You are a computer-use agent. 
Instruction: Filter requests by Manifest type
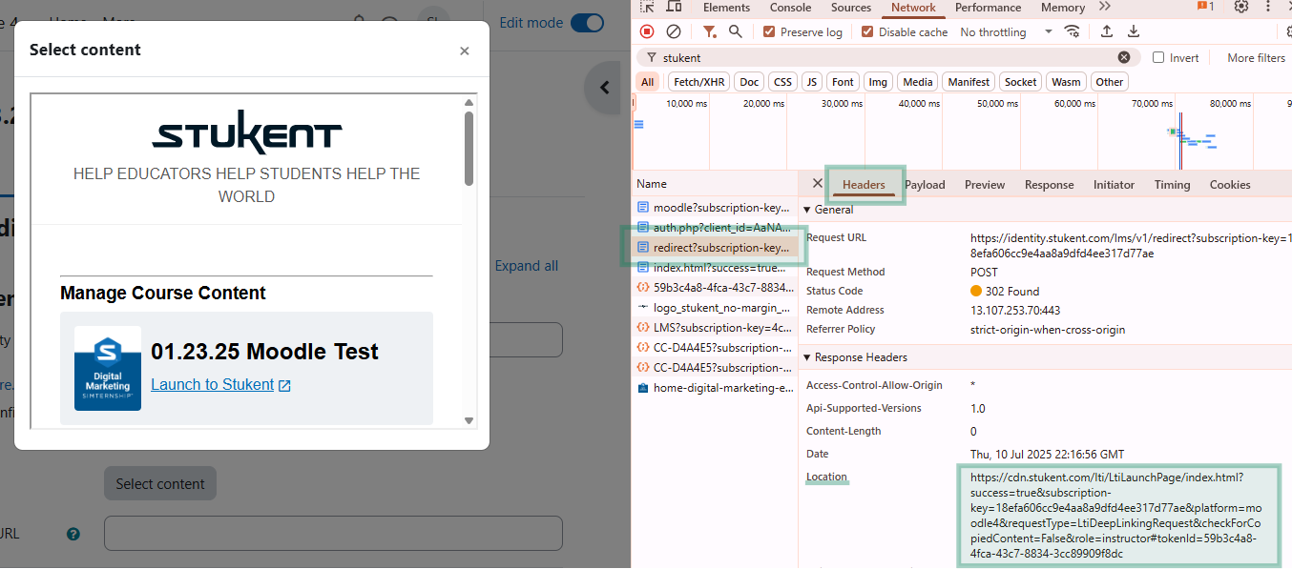[969, 82]
